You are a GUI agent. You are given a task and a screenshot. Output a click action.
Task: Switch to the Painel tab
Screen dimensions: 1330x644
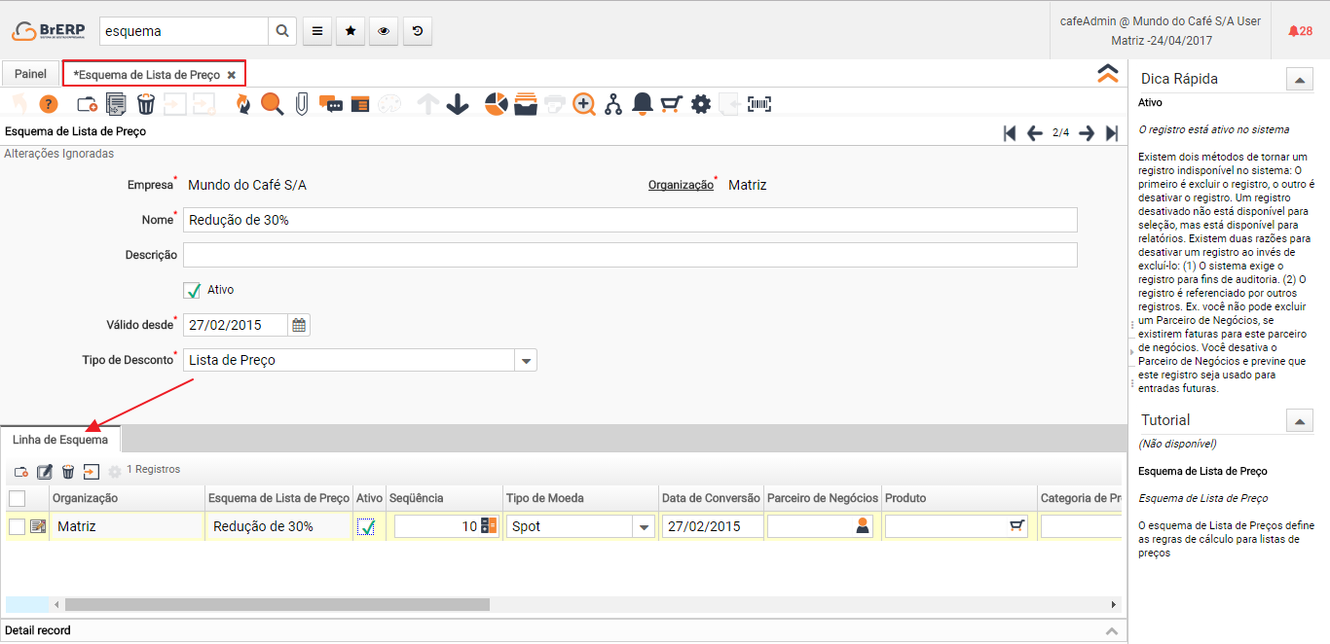(30, 74)
